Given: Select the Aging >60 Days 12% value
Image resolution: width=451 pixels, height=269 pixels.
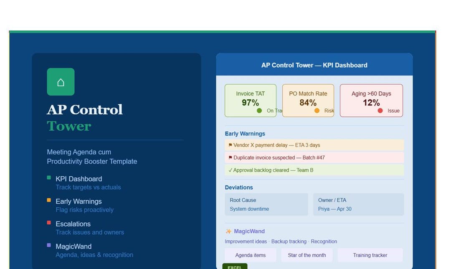Looking at the screenshot, I should click(x=371, y=103).
